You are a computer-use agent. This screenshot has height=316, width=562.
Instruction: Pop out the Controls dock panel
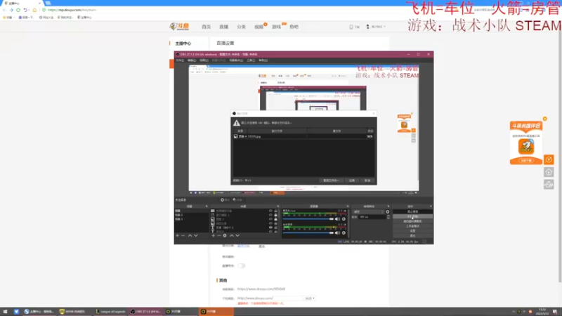click(431, 206)
